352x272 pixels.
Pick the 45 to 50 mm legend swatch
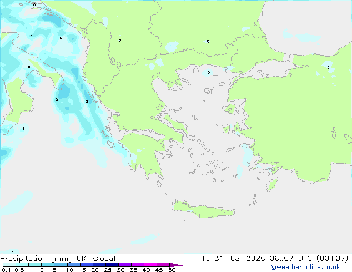(163, 265)
